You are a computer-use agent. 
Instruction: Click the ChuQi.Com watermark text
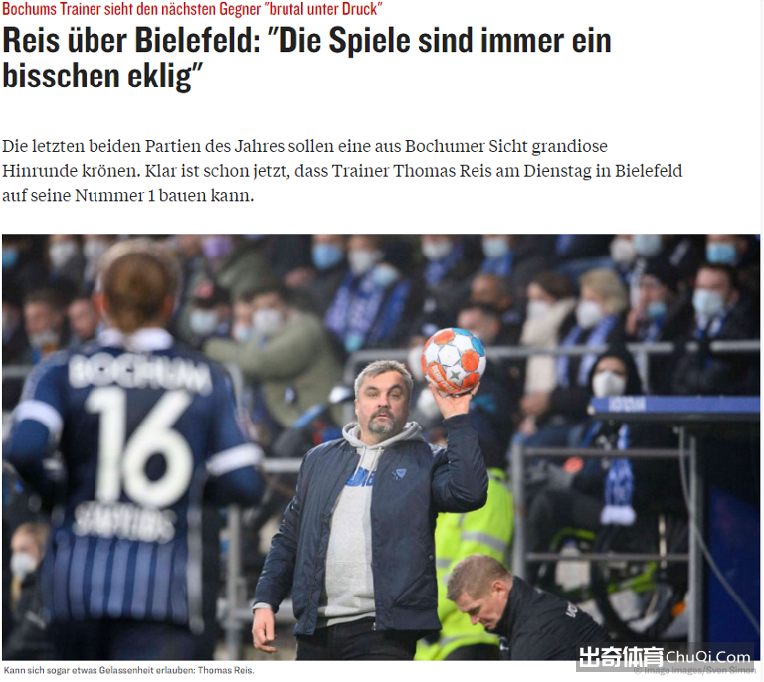point(707,657)
